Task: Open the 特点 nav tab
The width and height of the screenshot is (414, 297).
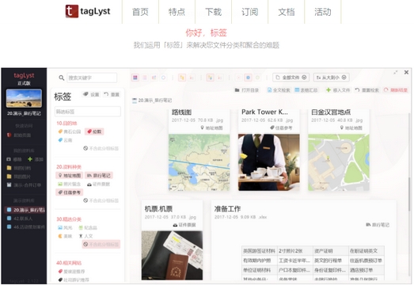Action: point(177,12)
